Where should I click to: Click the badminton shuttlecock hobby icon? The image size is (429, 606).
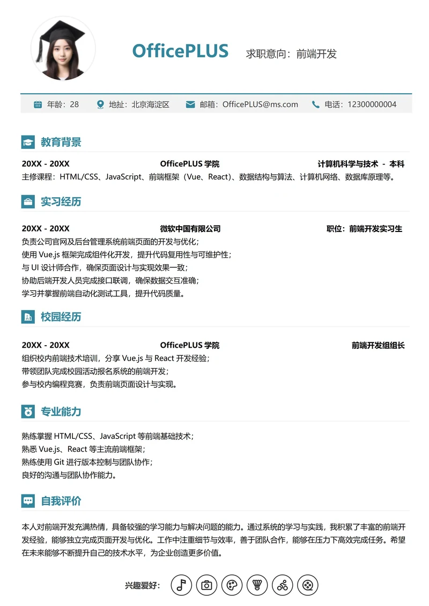(x=257, y=585)
